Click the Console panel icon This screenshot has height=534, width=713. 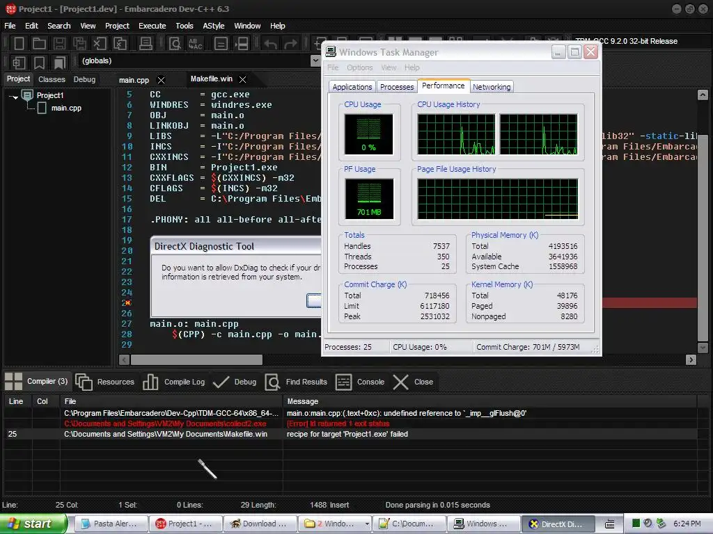pyautogui.click(x=343, y=382)
